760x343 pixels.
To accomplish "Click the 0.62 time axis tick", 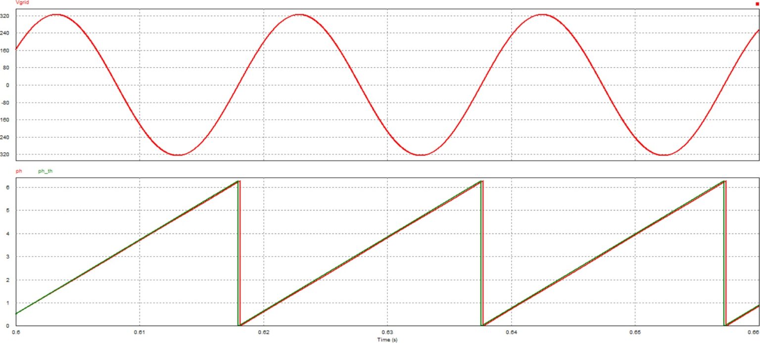I will tap(264, 333).
